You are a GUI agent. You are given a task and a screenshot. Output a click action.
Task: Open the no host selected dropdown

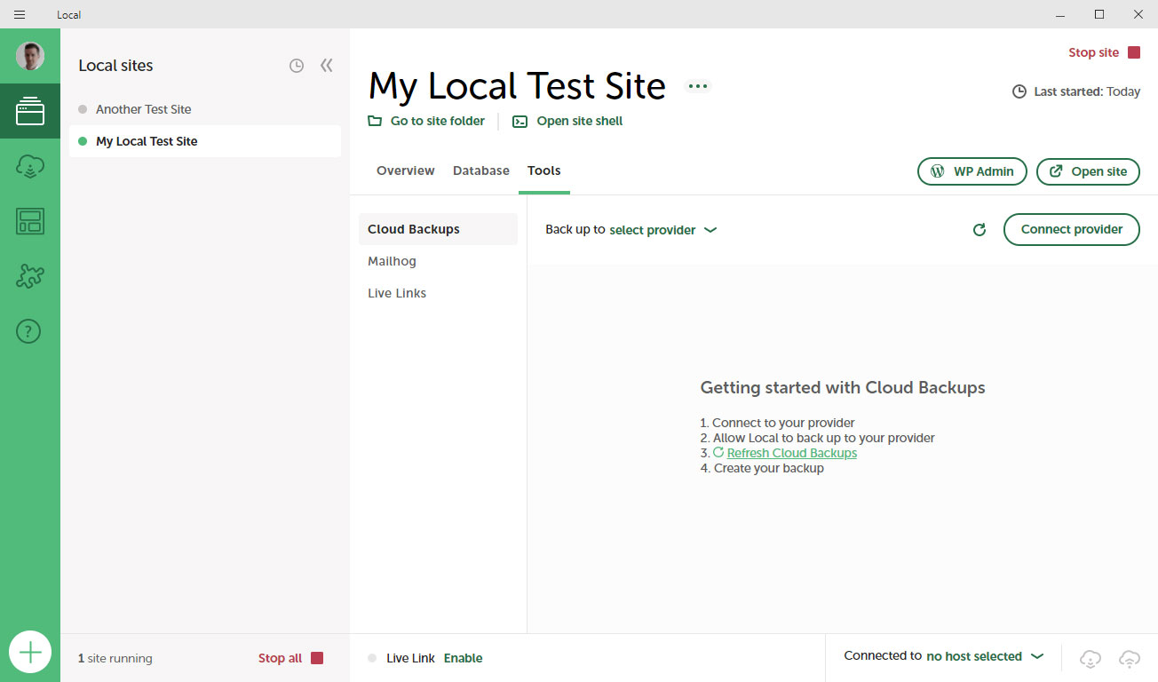[x=985, y=656]
